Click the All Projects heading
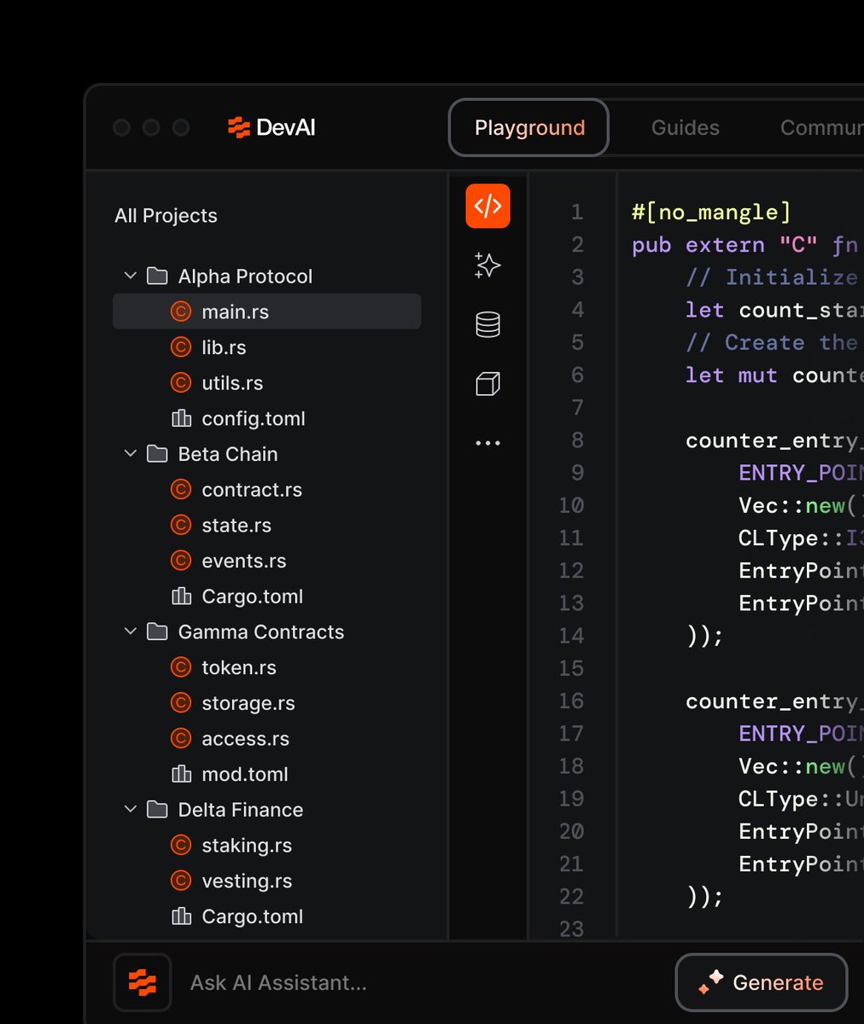Viewport: 864px width, 1024px height. (166, 216)
